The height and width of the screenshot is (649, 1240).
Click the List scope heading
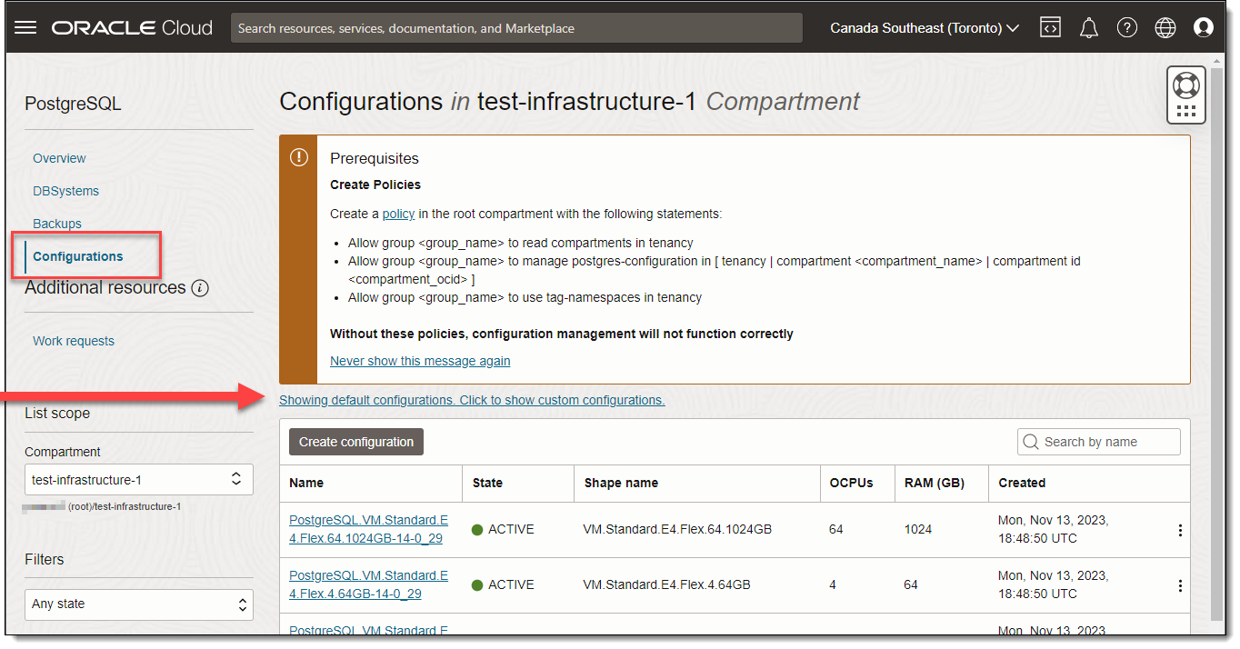tap(57, 413)
